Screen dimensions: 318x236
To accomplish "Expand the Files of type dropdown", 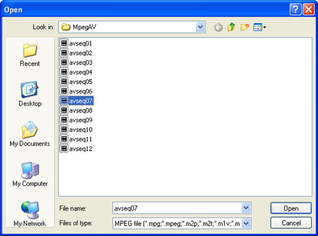I will tap(246, 223).
